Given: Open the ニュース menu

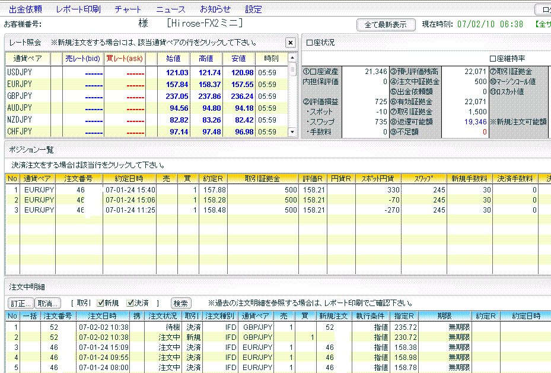Looking at the screenshot, I should pos(171,9).
